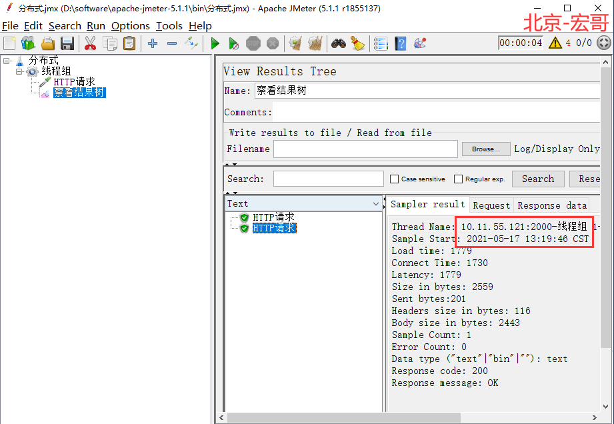
Task: Select 察看结果树 listener in tree
Action: [79, 93]
